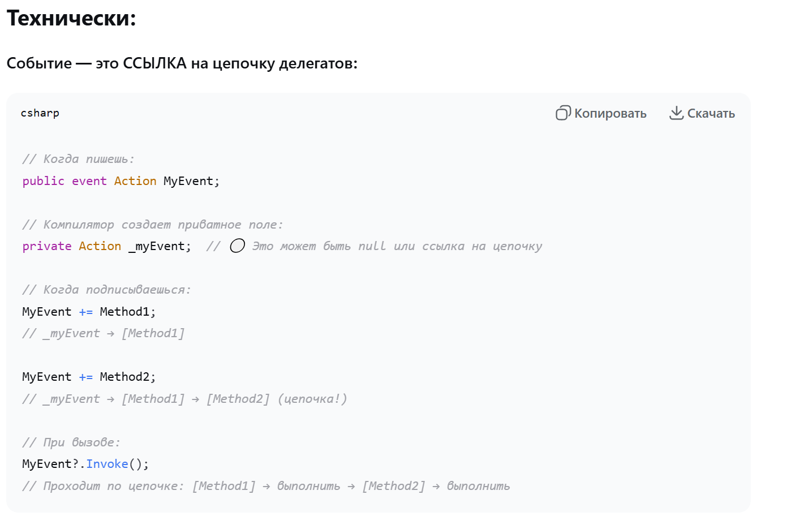This screenshot has width=787, height=529.
Task: Click the text 'Событие — это ССЫЛКА на цепочку делегатов'
Action: (x=182, y=63)
